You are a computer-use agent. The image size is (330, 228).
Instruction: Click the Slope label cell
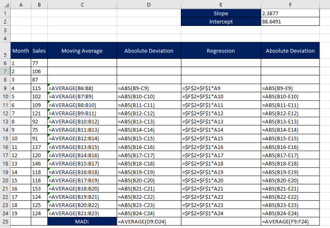[221, 13]
